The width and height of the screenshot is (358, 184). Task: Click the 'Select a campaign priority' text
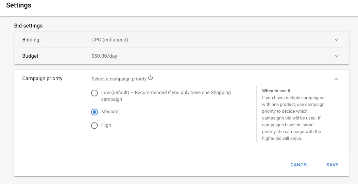119,79
